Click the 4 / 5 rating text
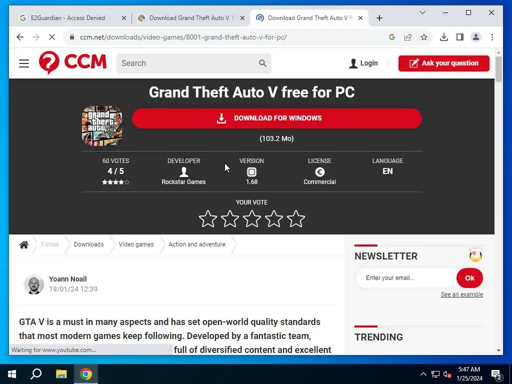512x384 pixels. pos(115,171)
